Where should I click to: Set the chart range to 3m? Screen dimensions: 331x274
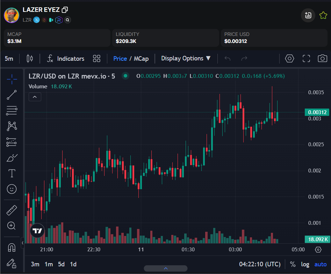(x=35, y=264)
